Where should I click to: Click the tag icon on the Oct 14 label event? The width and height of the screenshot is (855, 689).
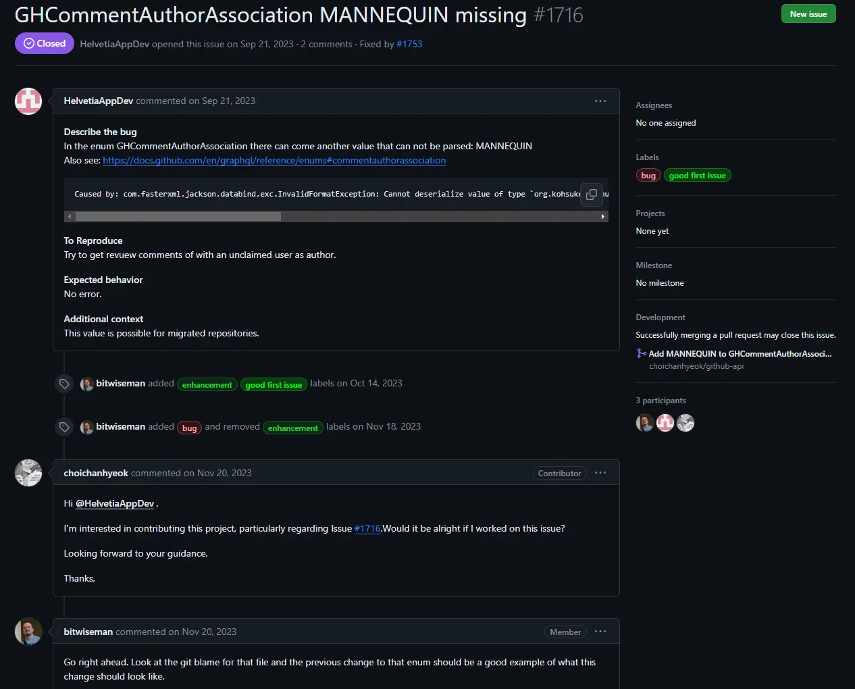pyautogui.click(x=64, y=384)
